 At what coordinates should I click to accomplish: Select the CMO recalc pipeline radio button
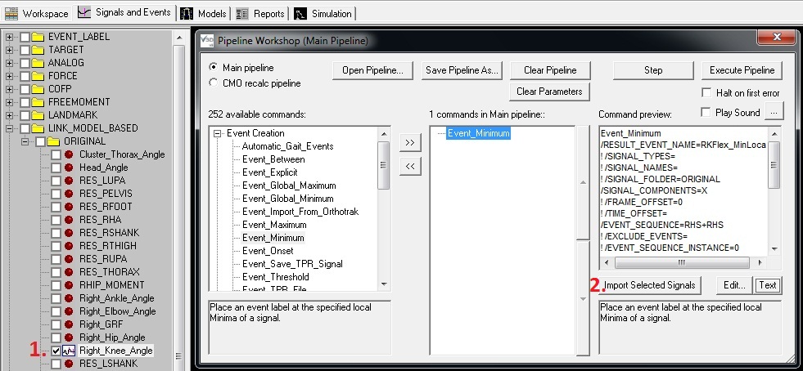pyautogui.click(x=214, y=83)
